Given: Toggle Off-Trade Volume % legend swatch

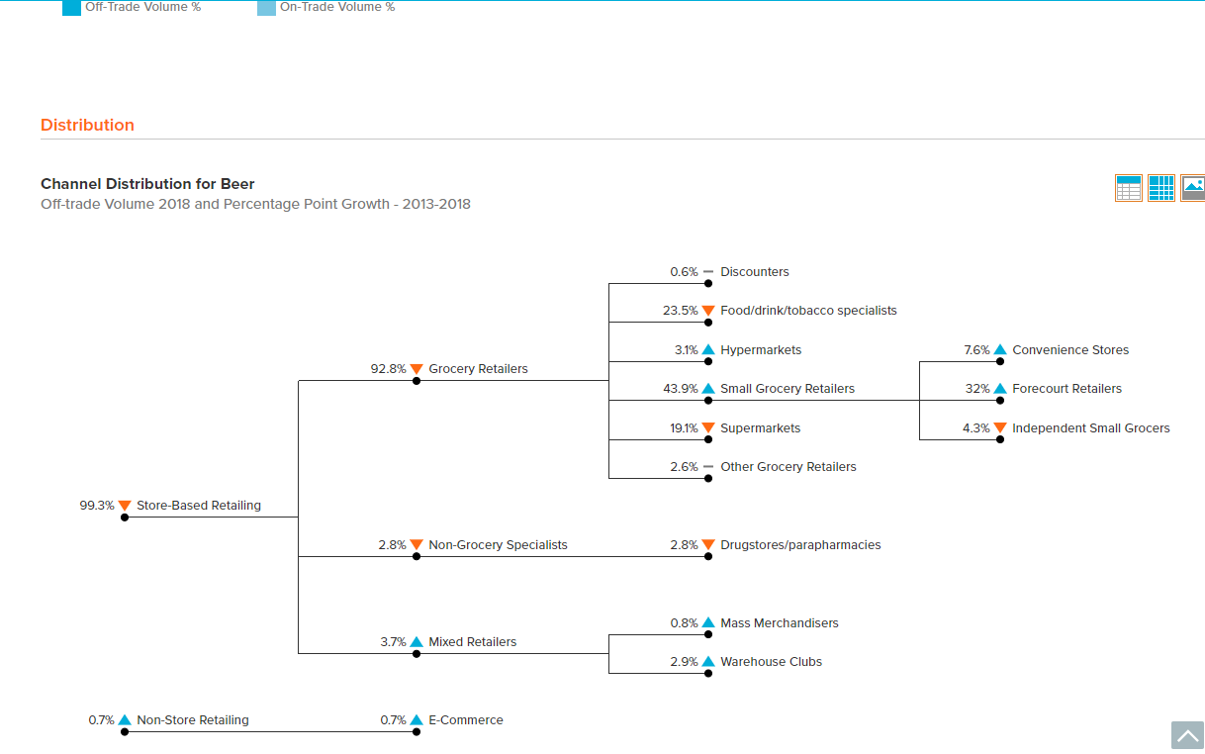Looking at the screenshot, I should pos(71,7).
